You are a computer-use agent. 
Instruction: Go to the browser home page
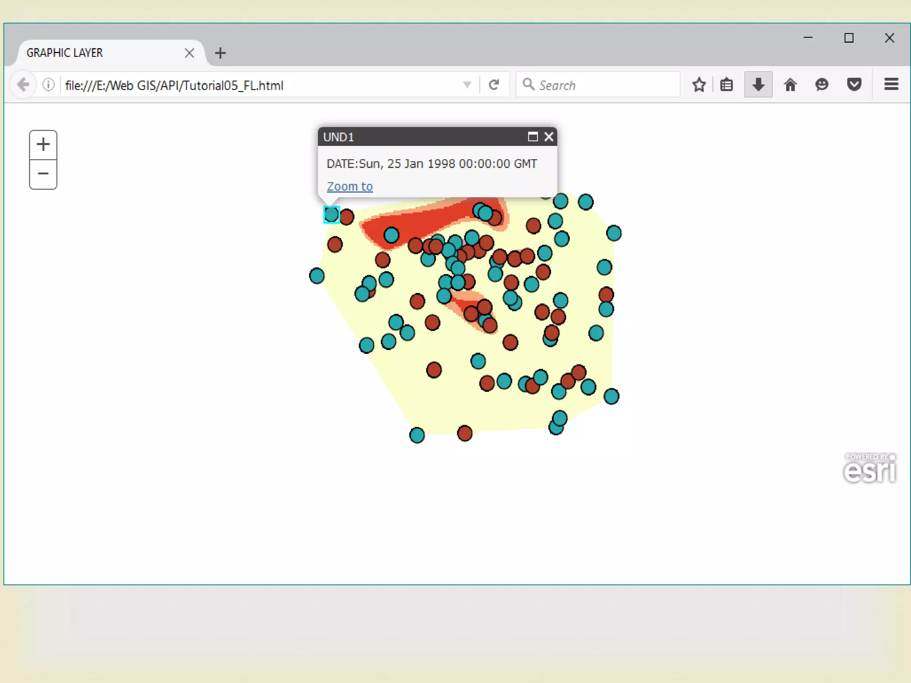click(x=790, y=84)
